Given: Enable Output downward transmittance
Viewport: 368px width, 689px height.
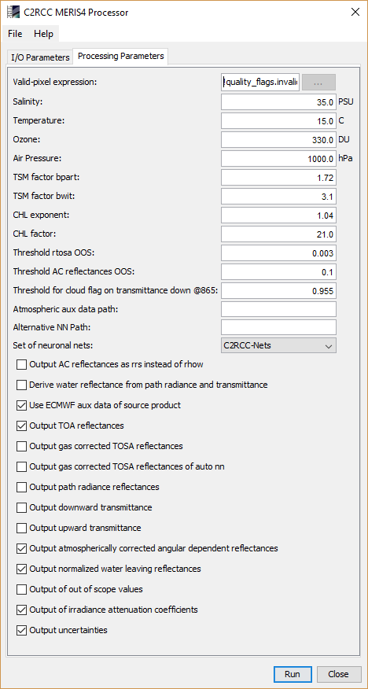Looking at the screenshot, I should pos(21,507).
